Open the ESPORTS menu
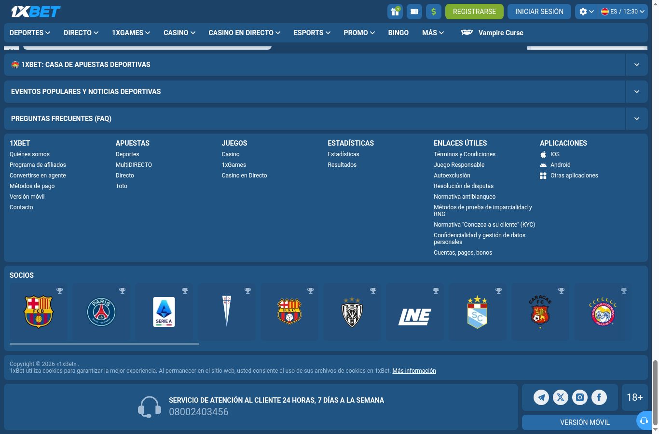659x434 pixels. tap(312, 33)
